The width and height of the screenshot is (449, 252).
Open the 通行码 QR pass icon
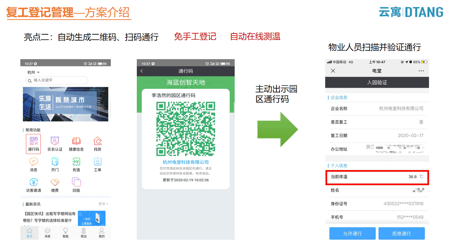[x=33, y=143]
